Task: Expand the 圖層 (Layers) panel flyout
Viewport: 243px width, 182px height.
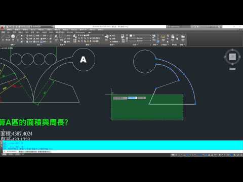Action: click(x=88, y=44)
